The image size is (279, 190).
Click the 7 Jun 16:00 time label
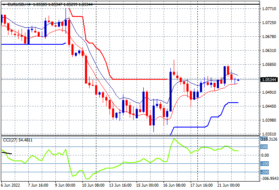pyautogui.click(x=38, y=185)
